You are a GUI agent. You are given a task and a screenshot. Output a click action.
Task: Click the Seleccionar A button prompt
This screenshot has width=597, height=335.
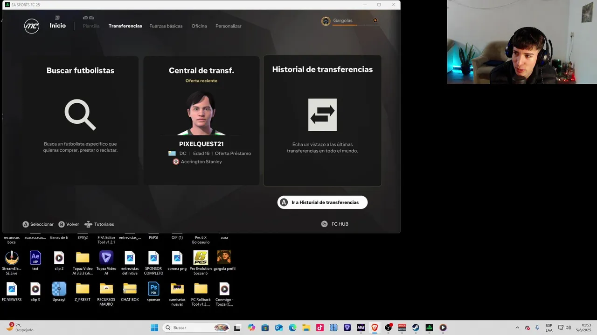click(x=38, y=224)
